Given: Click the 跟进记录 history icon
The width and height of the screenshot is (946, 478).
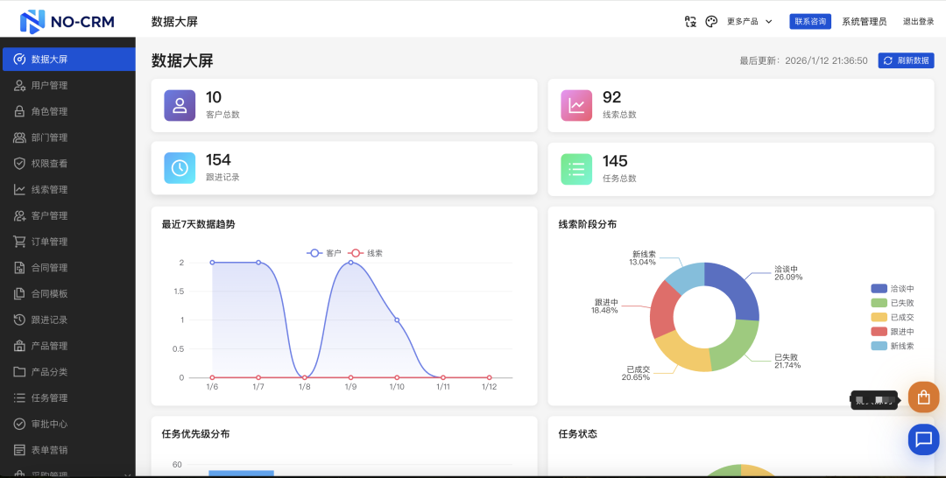Looking at the screenshot, I should pos(19,320).
